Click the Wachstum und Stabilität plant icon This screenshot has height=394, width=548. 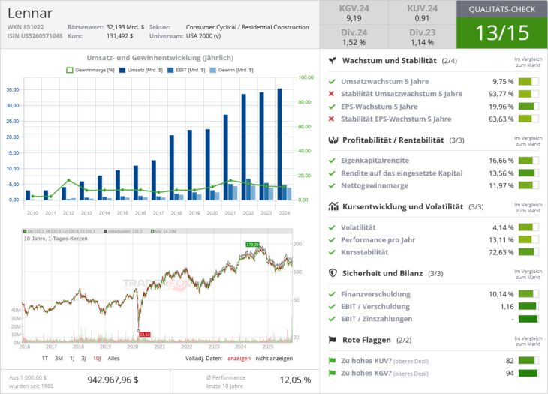pyautogui.click(x=333, y=60)
